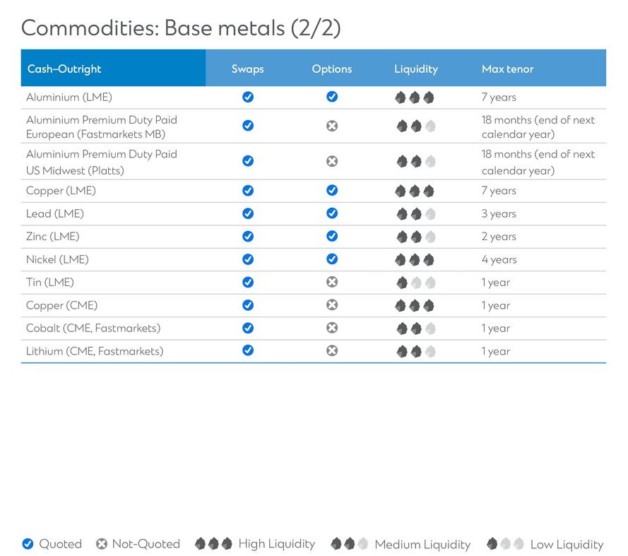
Task: Click the Cash–Outright column header
Action: pyautogui.click(x=64, y=69)
